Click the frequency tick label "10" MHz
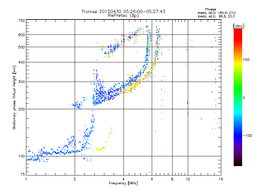 pyautogui.click(x=188, y=179)
